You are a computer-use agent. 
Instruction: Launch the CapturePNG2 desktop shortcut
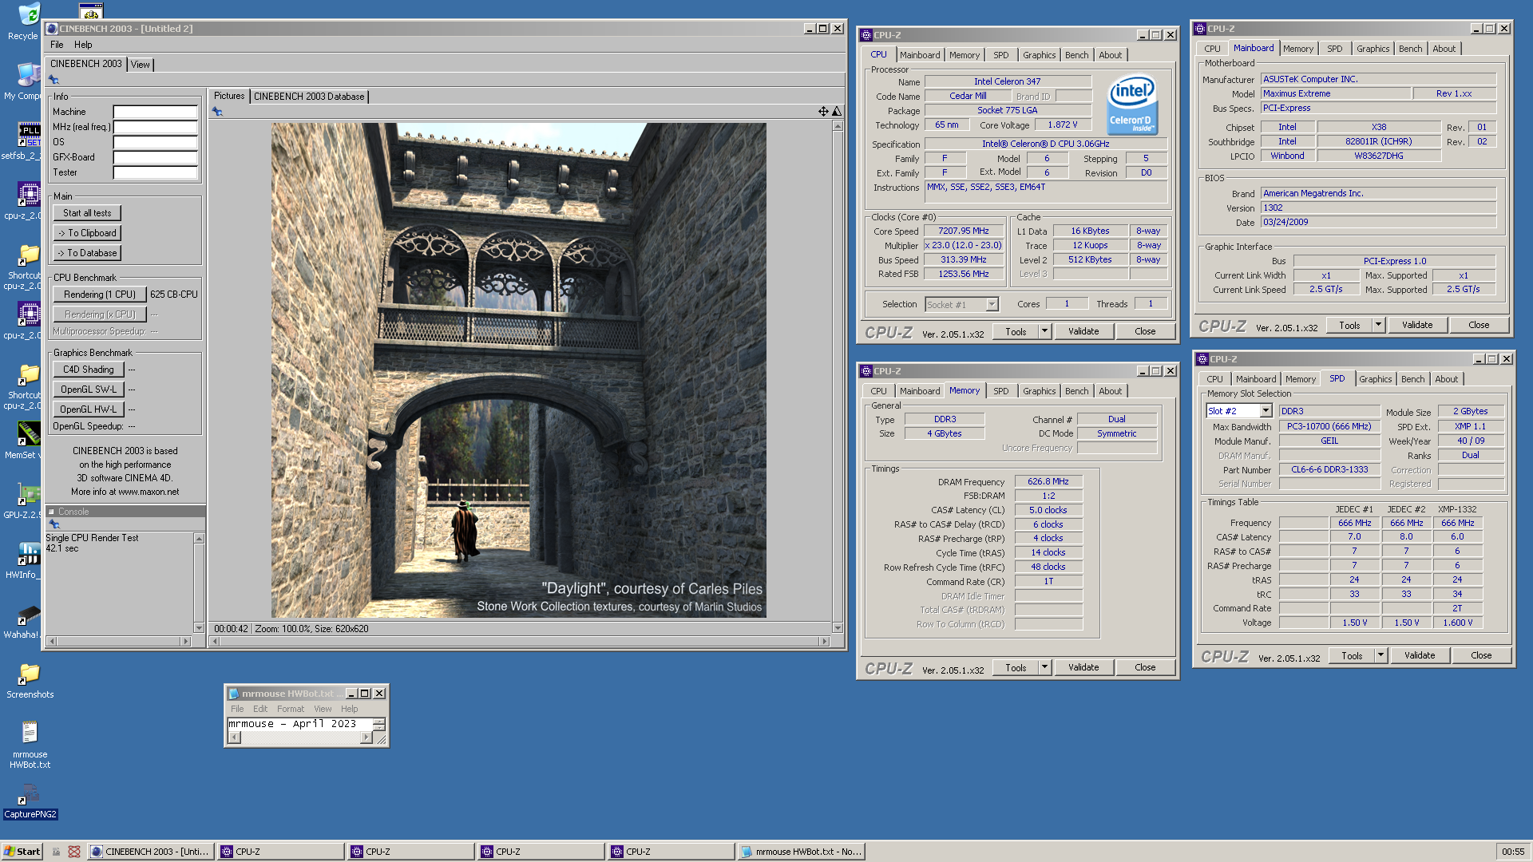(x=29, y=793)
